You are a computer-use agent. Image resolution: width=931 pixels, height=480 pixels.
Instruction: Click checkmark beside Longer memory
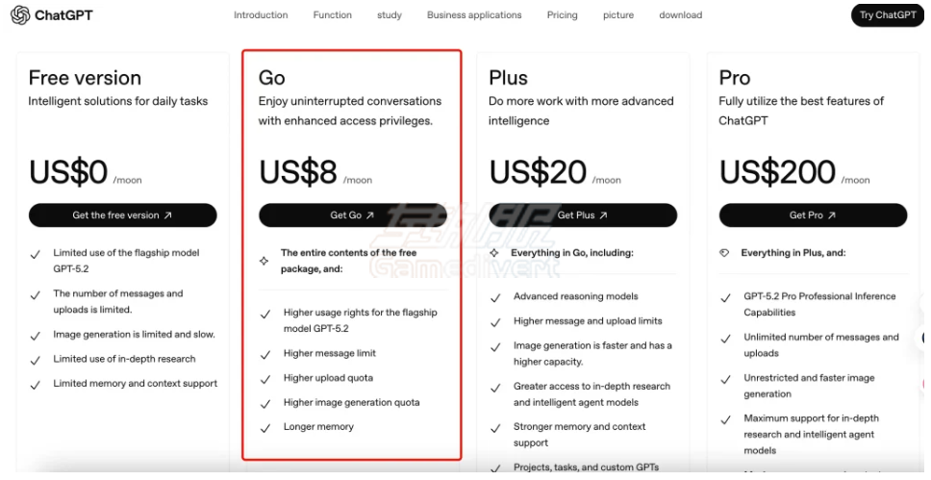tap(265, 427)
